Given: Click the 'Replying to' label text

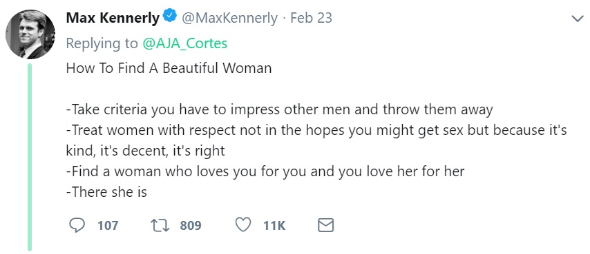Looking at the screenshot, I should tap(102, 44).
